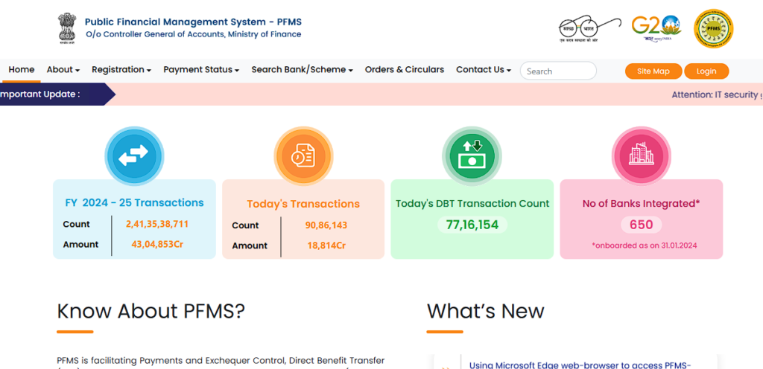
Task: Click the Controller General of Accounts subtitle
Action: (193, 34)
